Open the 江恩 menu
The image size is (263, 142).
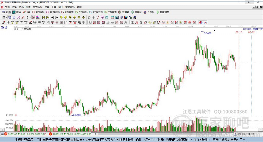(28, 7)
